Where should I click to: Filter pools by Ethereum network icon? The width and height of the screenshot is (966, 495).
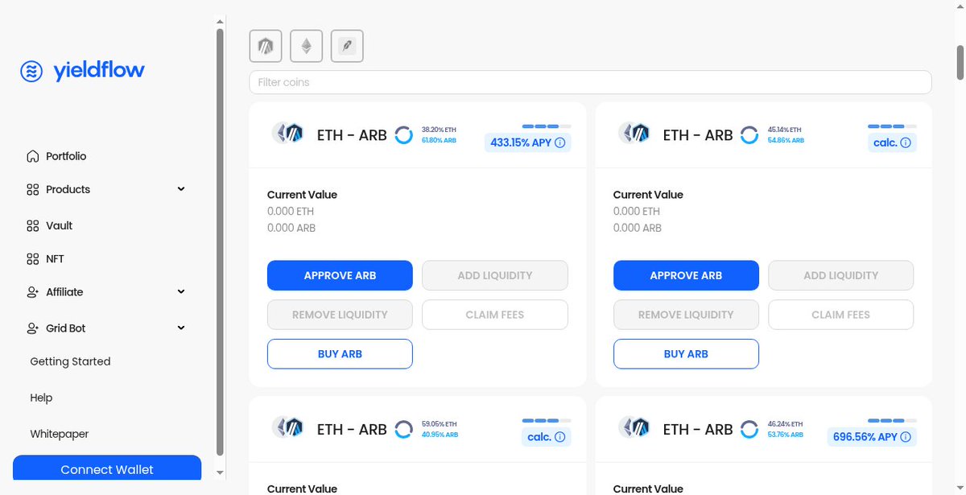tap(306, 47)
